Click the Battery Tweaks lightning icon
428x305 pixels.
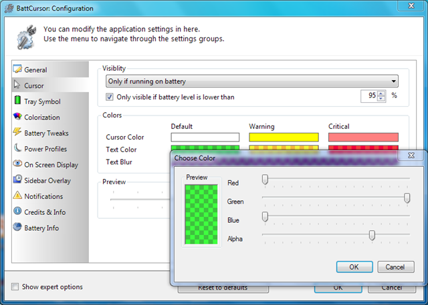click(17, 131)
